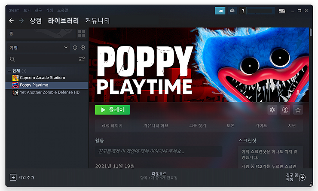Select Capcom Arcade Stadium in list
318x191 pixels.
coord(43,78)
